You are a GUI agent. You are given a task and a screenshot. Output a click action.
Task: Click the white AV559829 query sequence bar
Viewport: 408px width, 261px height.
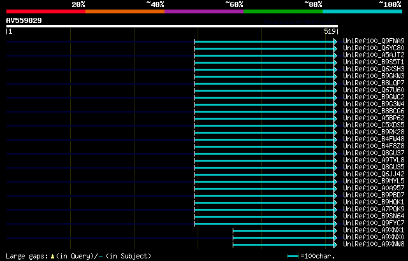point(172,26)
